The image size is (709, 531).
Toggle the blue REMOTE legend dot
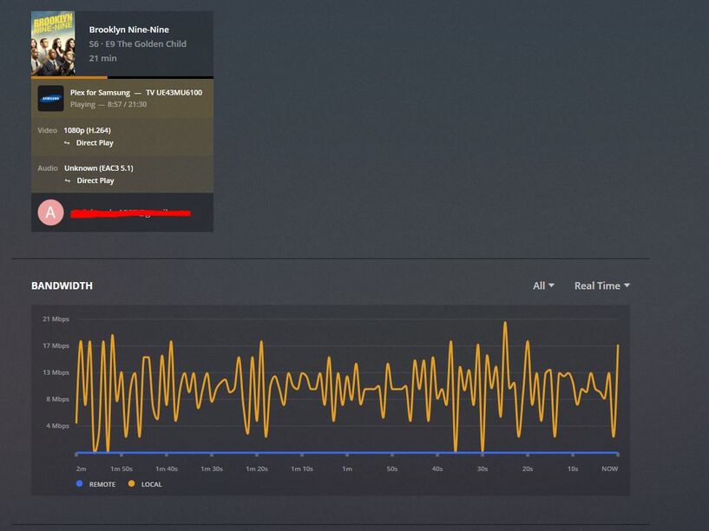tap(80, 483)
